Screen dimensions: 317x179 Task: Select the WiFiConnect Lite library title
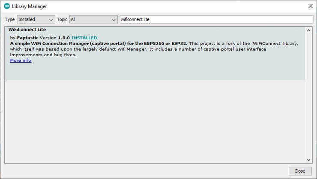pos(27,30)
